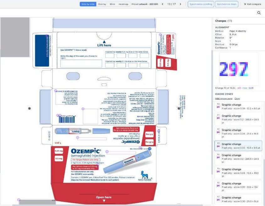Screen dimensions: 265x206
Task: Toggle Synchronize zoom
Action: (227, 4)
